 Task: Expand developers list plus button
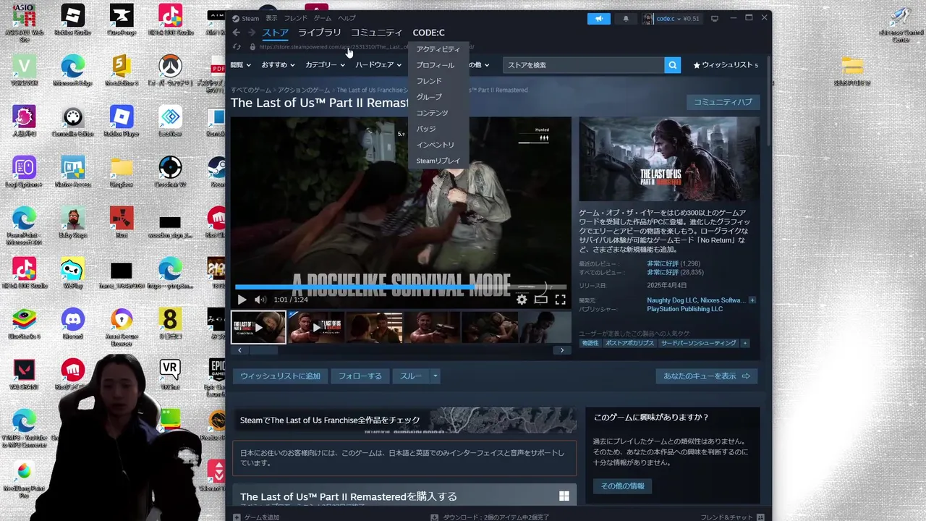752,300
